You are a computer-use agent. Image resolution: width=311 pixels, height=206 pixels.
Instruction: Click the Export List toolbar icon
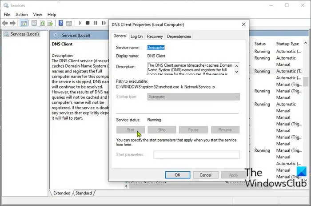[x=50, y=23]
